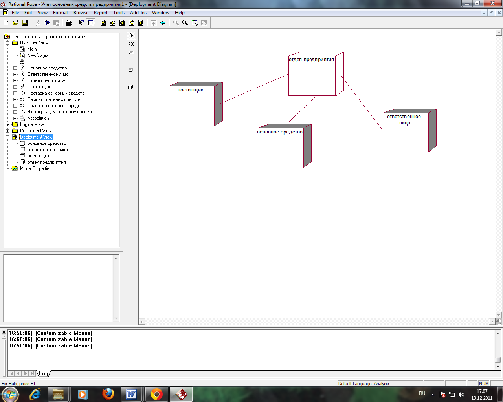Select the ABC Text Box tool
The height and width of the screenshot is (402, 503).
131,44
